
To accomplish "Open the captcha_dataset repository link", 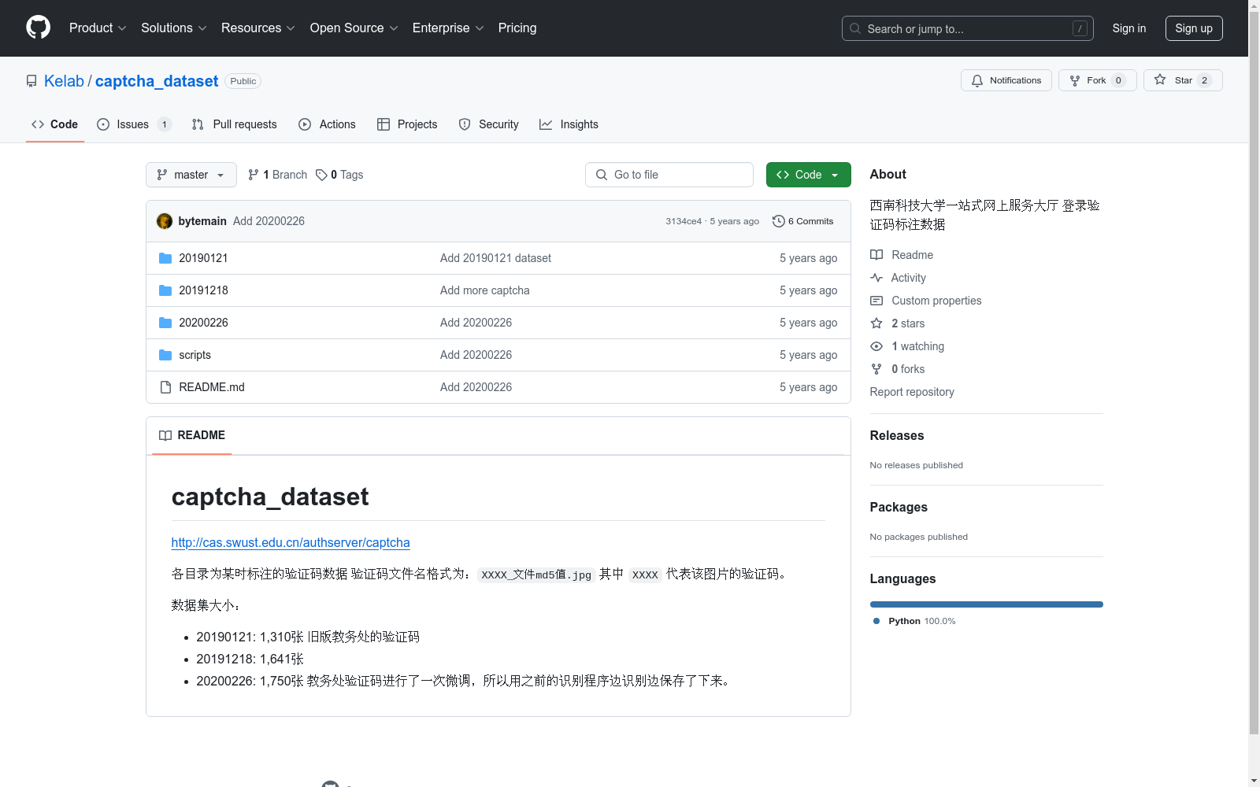I will 157,81.
